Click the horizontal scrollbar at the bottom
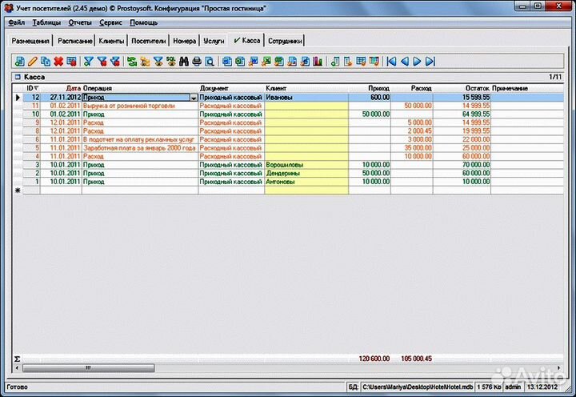 288,369
